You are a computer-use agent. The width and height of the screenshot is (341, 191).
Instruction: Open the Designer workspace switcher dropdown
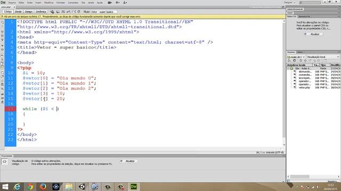(x=289, y=2)
